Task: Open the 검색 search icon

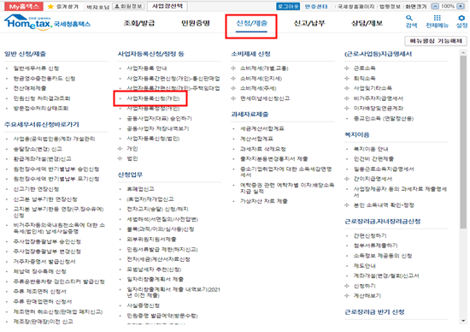Action: click(411, 21)
